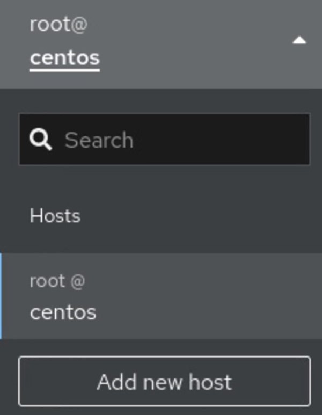Click the root@ username text in header
Image resolution: width=322 pixels, height=415 pixels.
58,25
